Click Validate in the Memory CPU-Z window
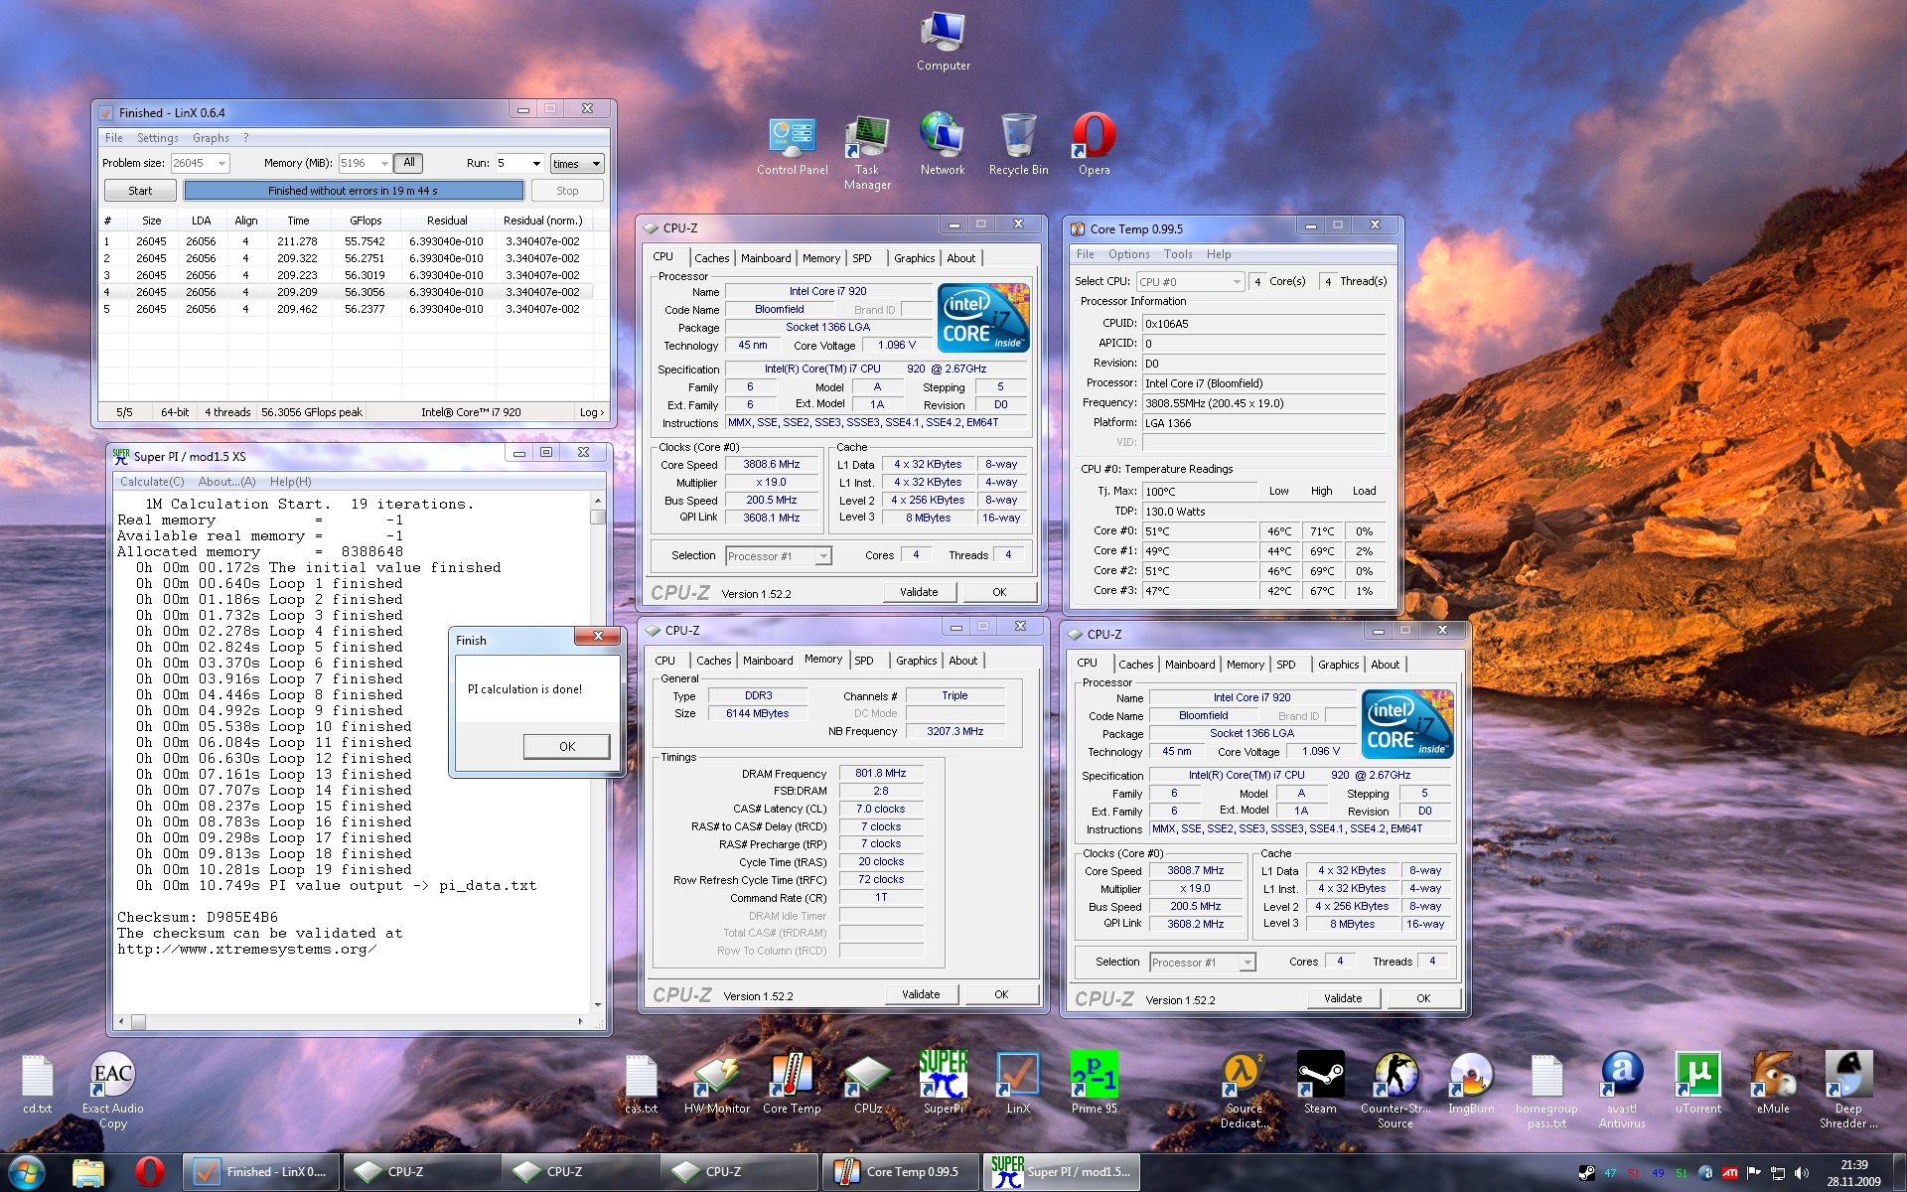Screen dimensions: 1907x1192 pyautogui.click(x=920, y=994)
